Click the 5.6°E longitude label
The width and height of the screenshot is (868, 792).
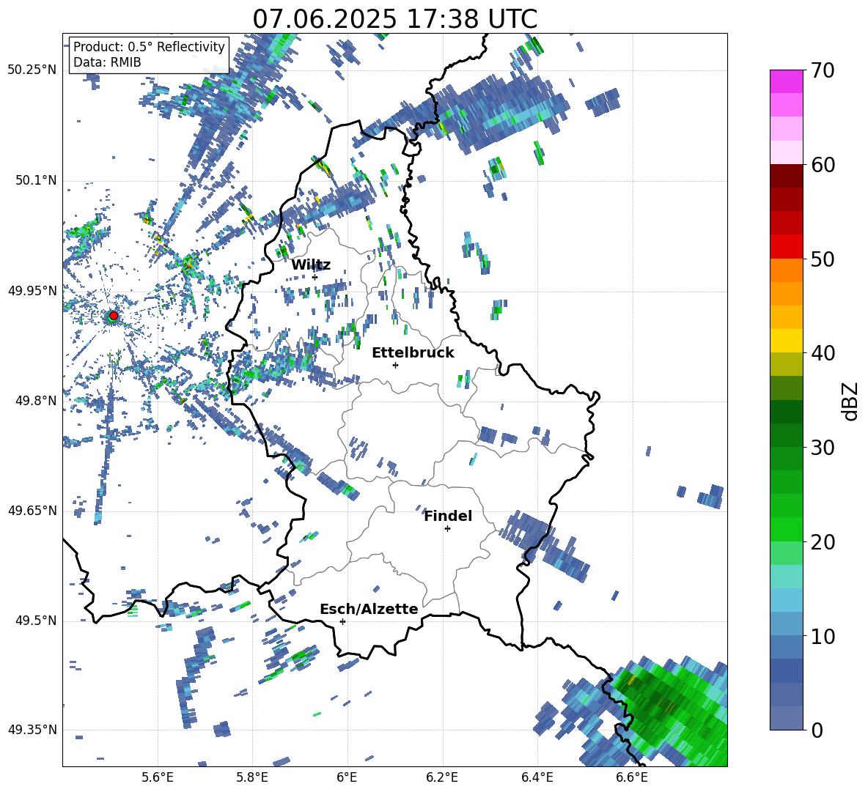[158, 777]
